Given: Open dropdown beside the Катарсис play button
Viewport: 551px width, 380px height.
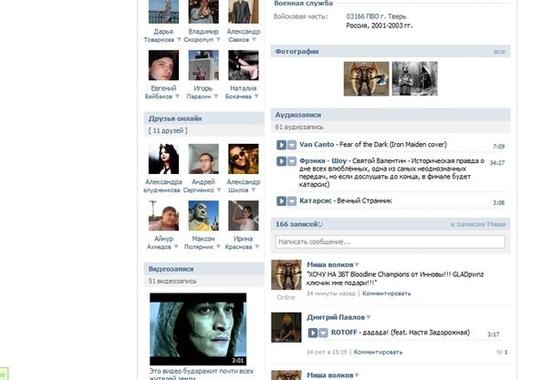Looking at the screenshot, I should pos(292,202).
